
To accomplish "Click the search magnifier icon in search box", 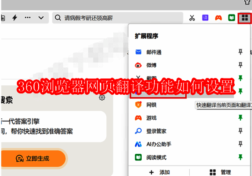I will [x=58, y=18].
